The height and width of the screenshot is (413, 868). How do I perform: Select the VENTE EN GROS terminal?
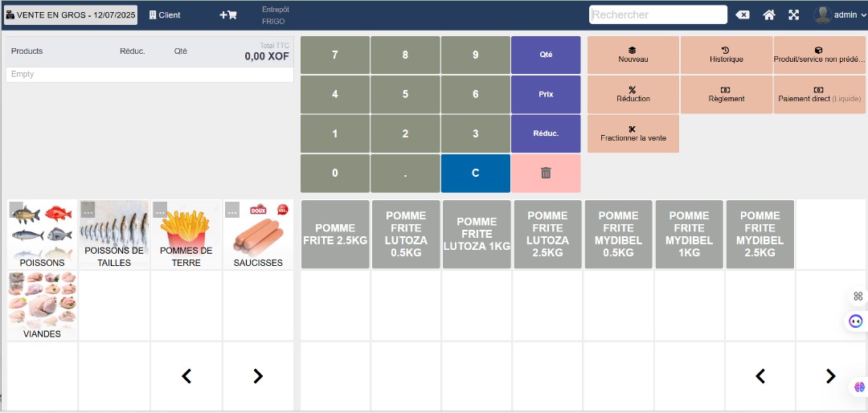(71, 15)
